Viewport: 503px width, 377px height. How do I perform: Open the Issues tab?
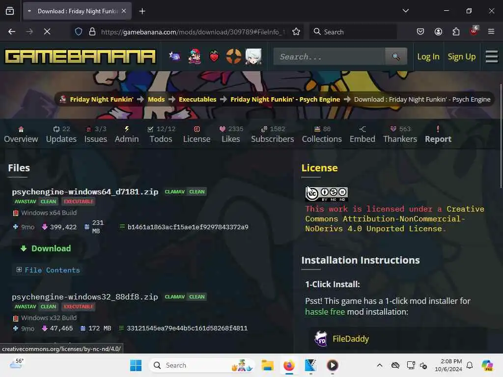point(96,135)
